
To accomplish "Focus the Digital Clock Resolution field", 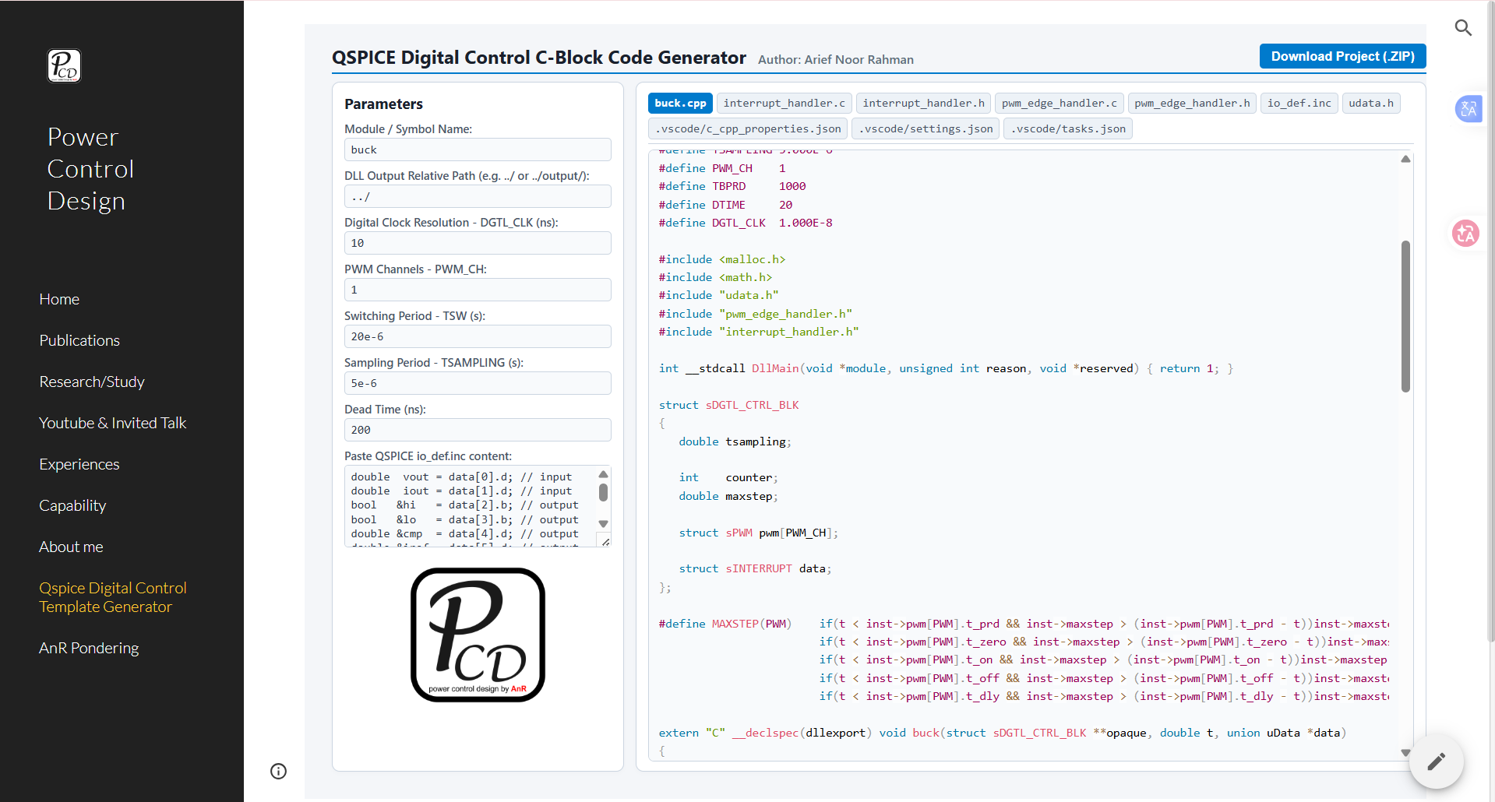I will 478,243.
